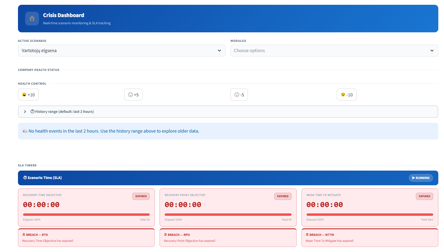The width and height of the screenshot is (444, 252).
Task: Click the Modules dropdown chevron arrow
Action: [432, 51]
